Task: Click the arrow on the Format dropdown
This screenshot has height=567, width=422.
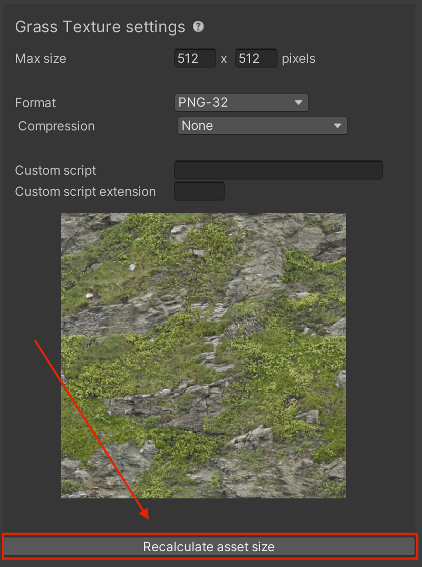Action: [x=299, y=103]
